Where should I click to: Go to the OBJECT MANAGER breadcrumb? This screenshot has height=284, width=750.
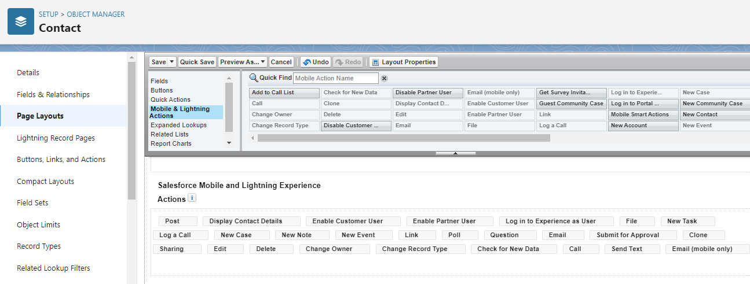pos(96,14)
